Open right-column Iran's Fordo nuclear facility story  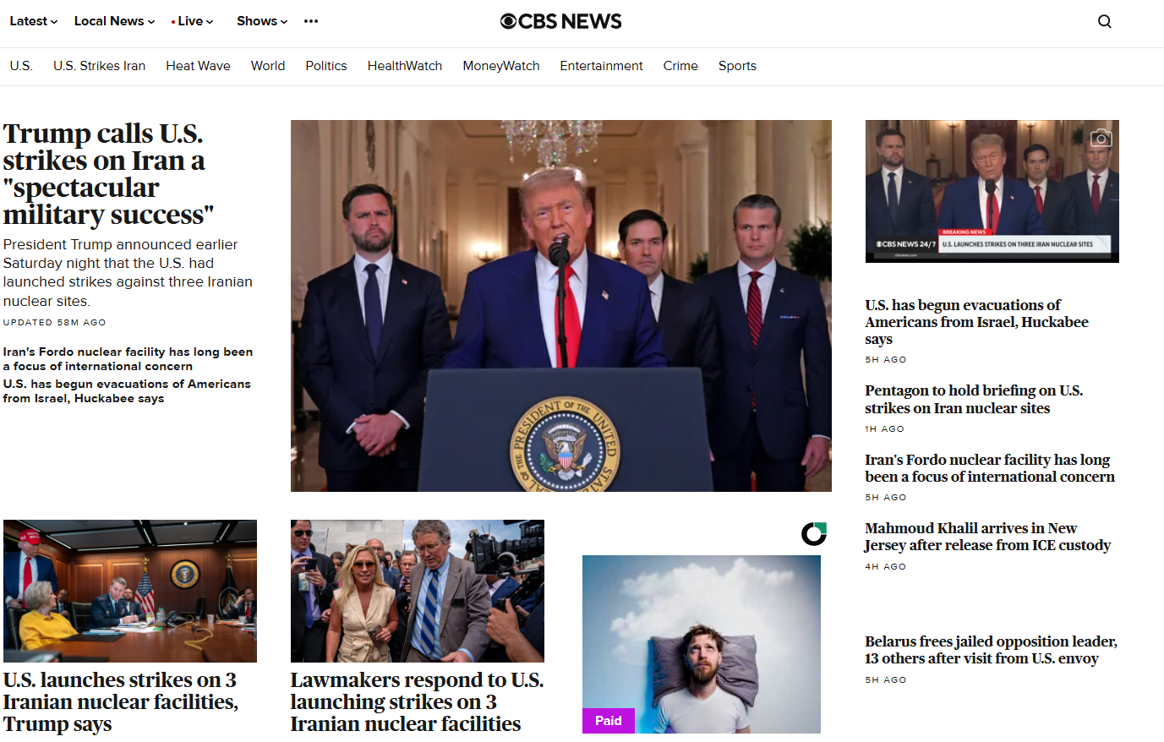(990, 468)
